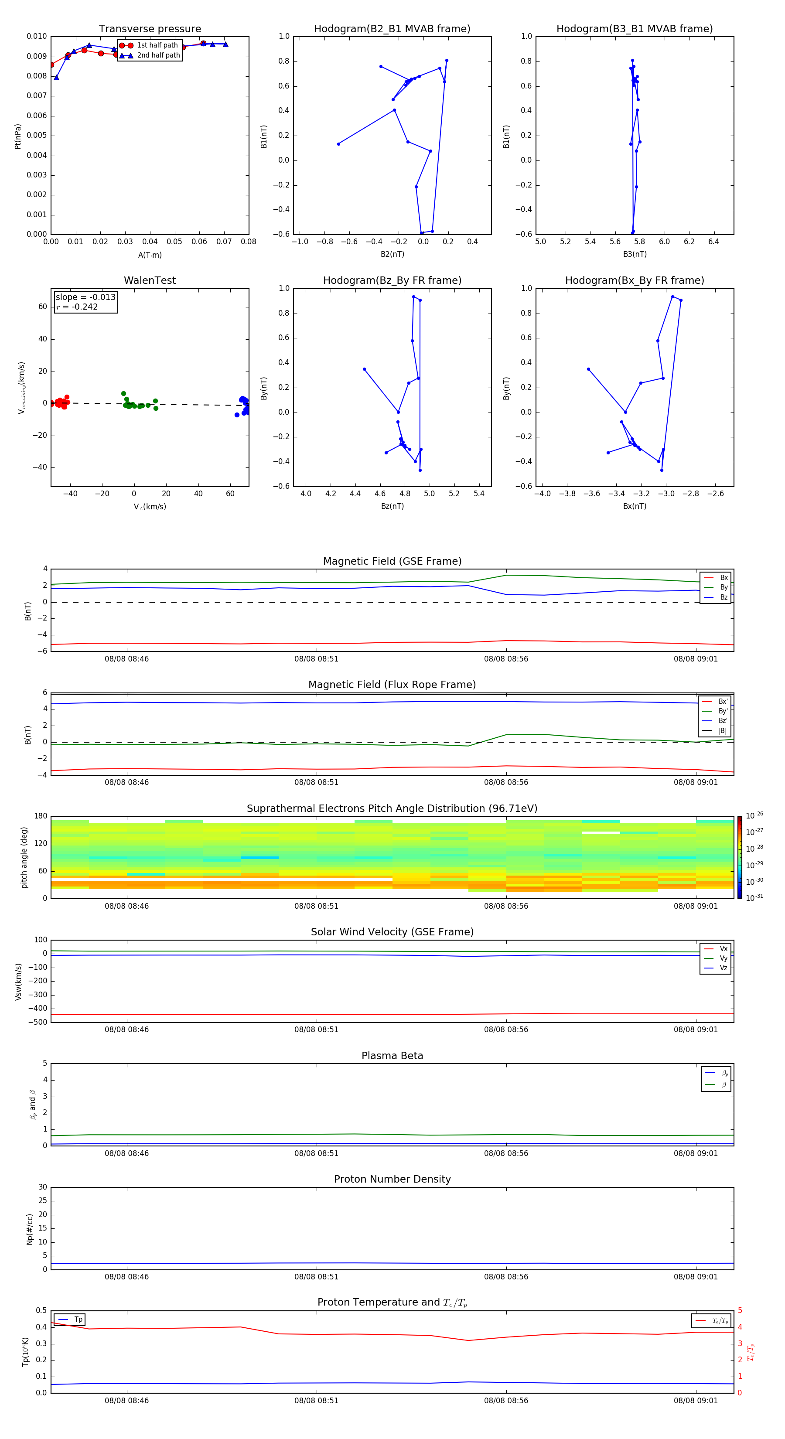785x1439 pixels.
Task: Click the Bx' legend entry in Flux Rope plot
Action: tap(715, 702)
